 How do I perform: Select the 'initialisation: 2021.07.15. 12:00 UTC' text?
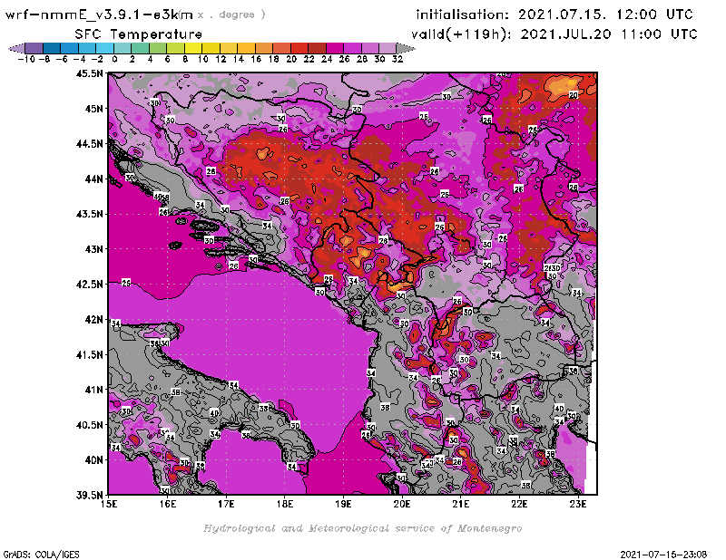(554, 14)
